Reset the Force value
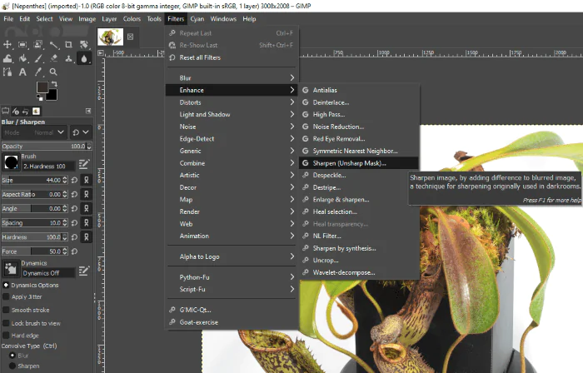583x373 pixels. [x=74, y=251]
